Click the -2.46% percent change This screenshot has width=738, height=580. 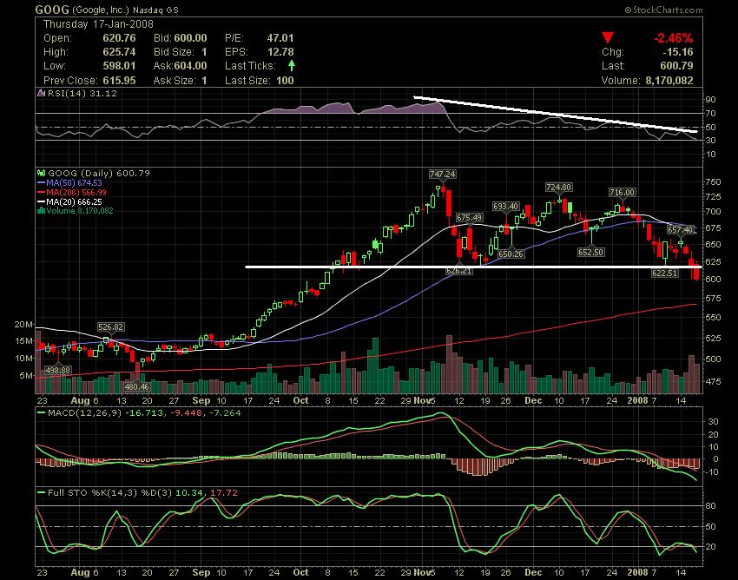point(674,38)
